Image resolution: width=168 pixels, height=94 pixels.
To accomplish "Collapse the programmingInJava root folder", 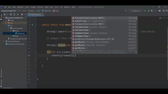I will (4, 18).
